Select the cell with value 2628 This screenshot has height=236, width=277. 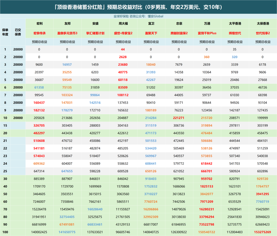pos(123,57)
